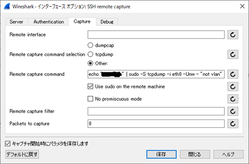Click the 保存 save button
The width and height of the screenshot is (249, 164).
[x=161, y=154]
